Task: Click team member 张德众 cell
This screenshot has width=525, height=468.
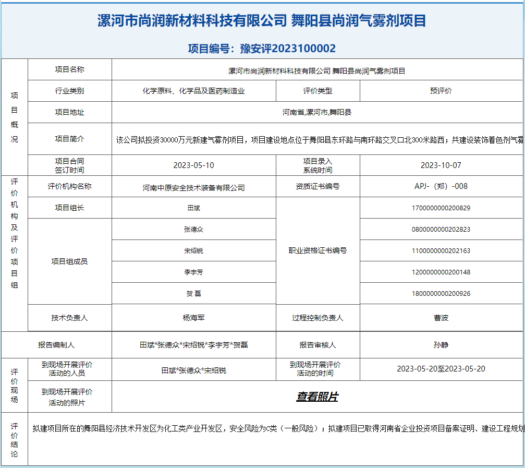Action: (x=193, y=229)
